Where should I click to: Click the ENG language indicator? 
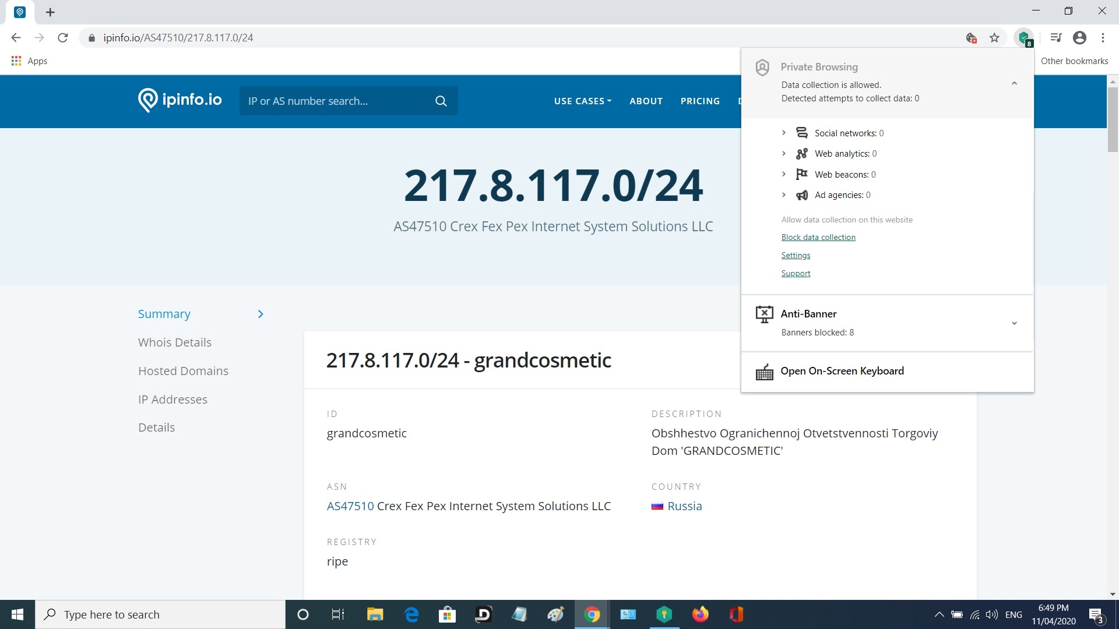[x=1014, y=614]
